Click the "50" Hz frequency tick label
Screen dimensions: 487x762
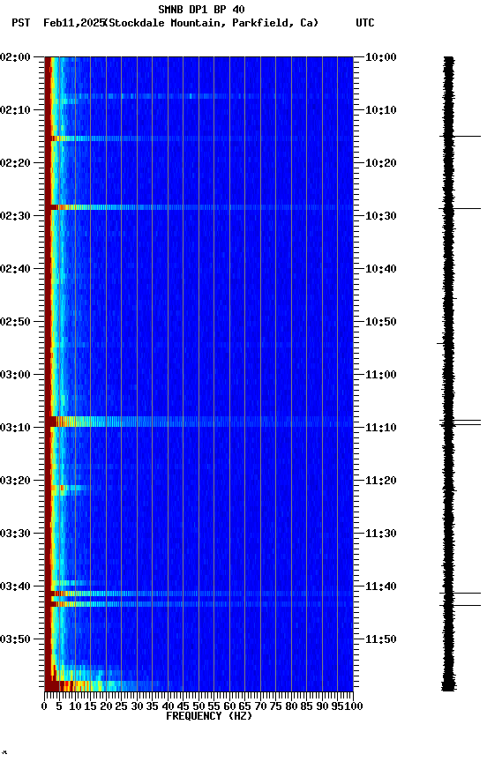199,706
